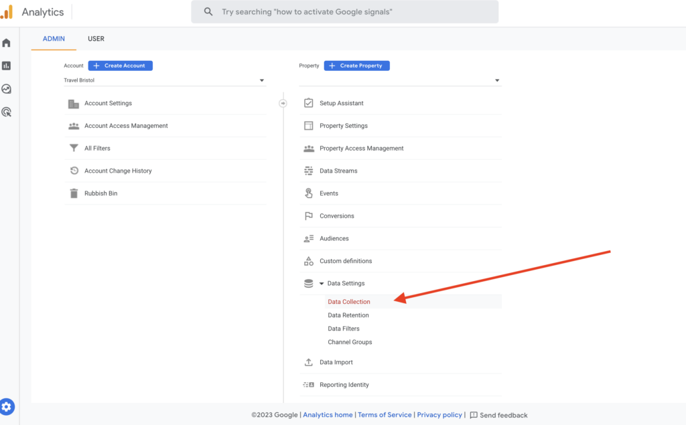Open the Analytics home link
686x425 pixels.
[328, 415]
